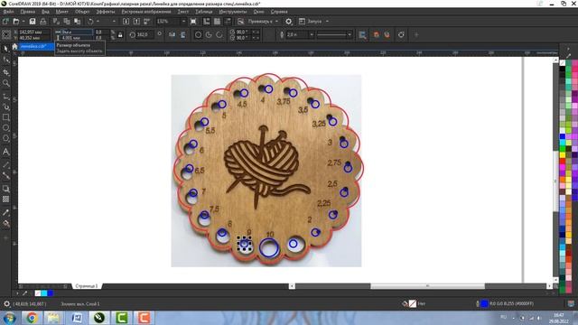Click the Copy icon in the toolbar
The width and height of the screenshot is (578, 325).
click(x=67, y=22)
